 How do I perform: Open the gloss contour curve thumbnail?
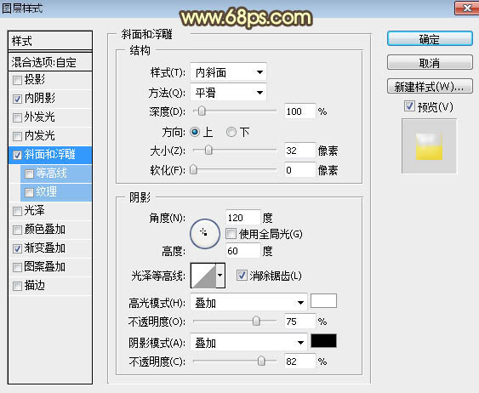203,276
